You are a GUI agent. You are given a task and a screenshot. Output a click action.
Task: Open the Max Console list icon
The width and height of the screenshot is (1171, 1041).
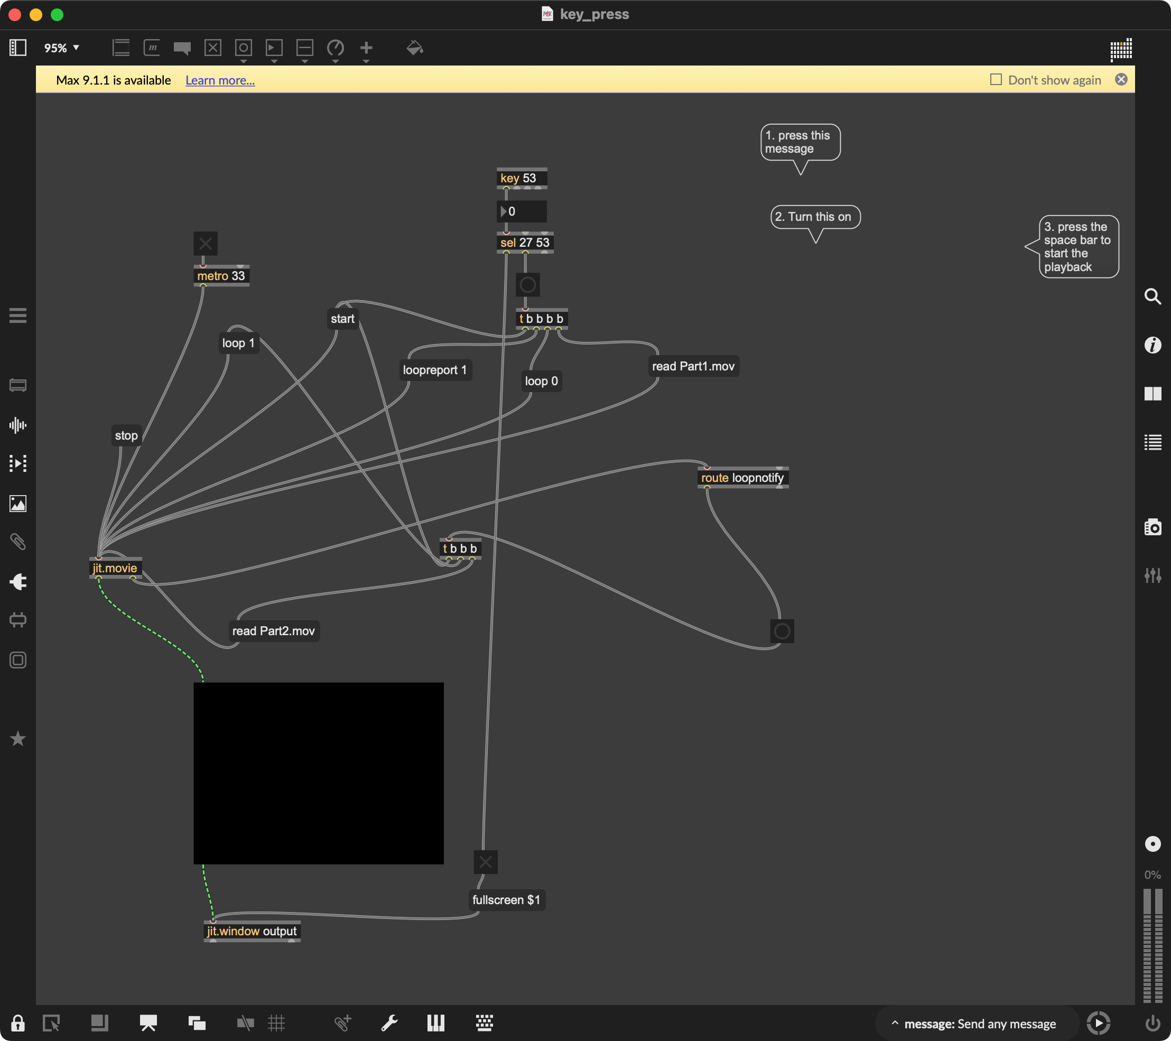(x=1152, y=442)
